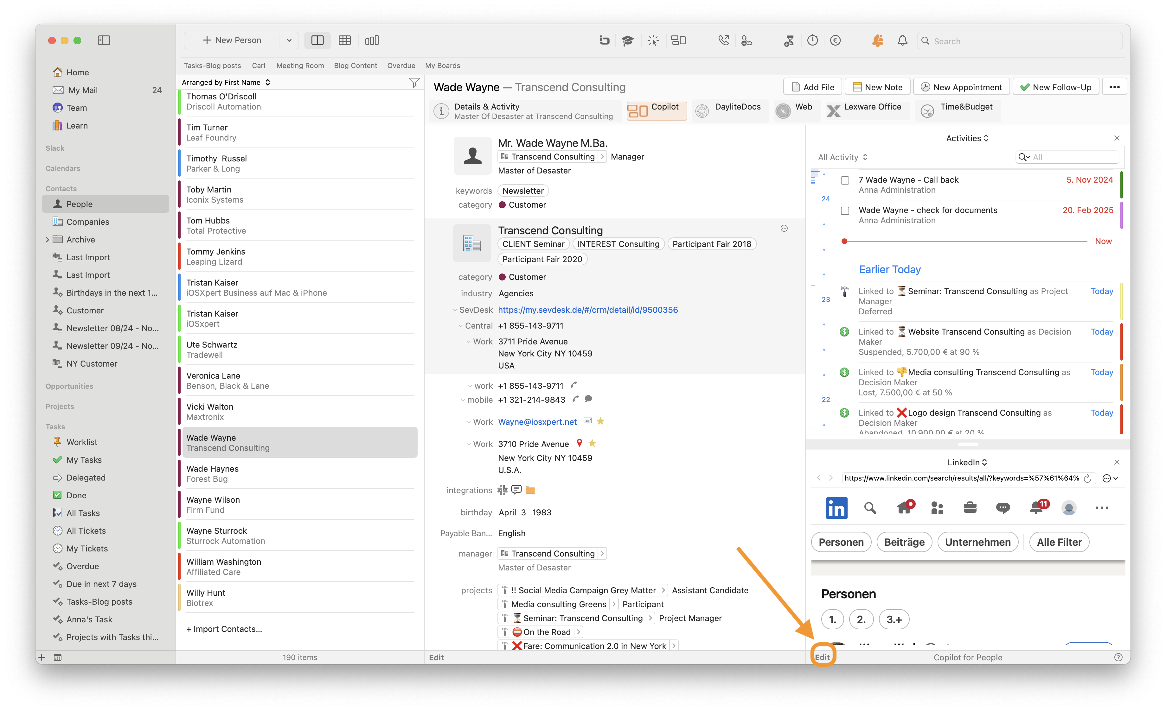1166x711 pixels.
Task: Reload the LinkedIn page with refresh icon
Action: coord(1087,478)
